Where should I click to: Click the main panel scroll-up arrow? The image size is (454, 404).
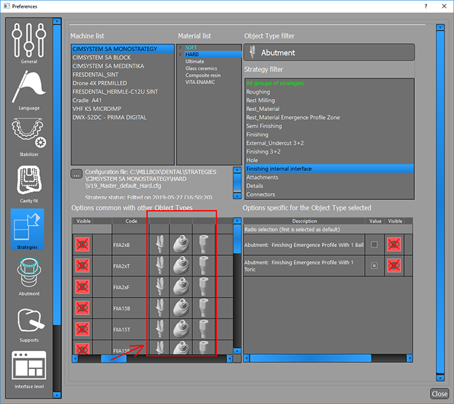click(x=440, y=28)
